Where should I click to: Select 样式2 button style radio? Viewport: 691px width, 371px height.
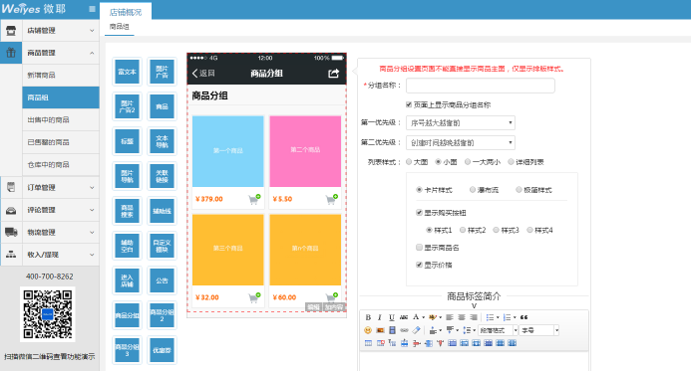tap(463, 230)
